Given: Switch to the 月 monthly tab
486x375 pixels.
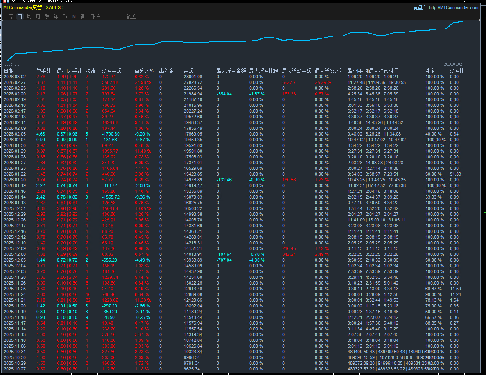Looking at the screenshot, I should click(x=38, y=17).
